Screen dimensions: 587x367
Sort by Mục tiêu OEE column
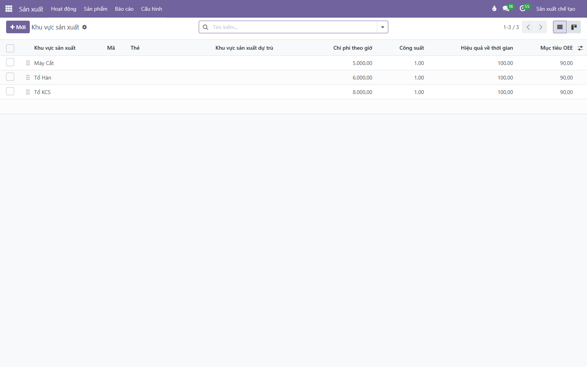tap(556, 48)
